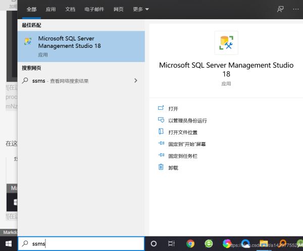Open the three-dot options menu
Viewport: 303px width, 251px height.
coord(295,9)
